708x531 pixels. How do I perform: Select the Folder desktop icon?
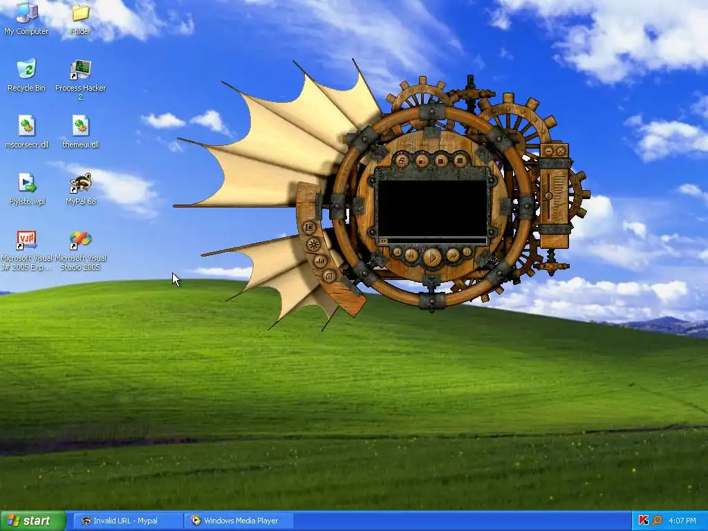coord(80,19)
